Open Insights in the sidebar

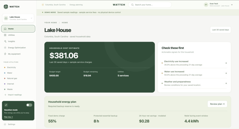[x=18, y=41]
